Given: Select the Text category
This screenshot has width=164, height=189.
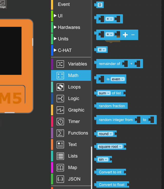Looking at the screenshot, I should point(72,144).
